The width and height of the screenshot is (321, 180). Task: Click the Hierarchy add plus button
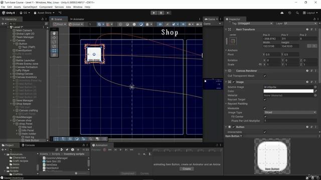pos(3,23)
